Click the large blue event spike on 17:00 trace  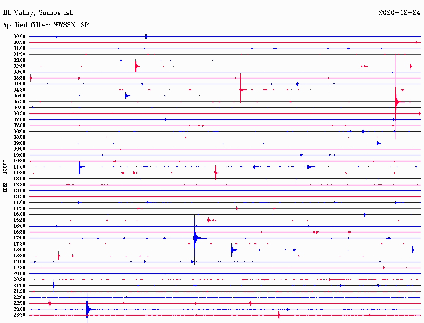[x=195, y=238]
